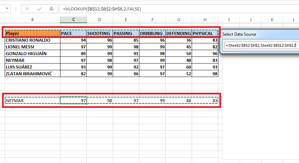This screenshot has height=163, width=299.
Task: Select column K header
Action: click(x=272, y=20)
